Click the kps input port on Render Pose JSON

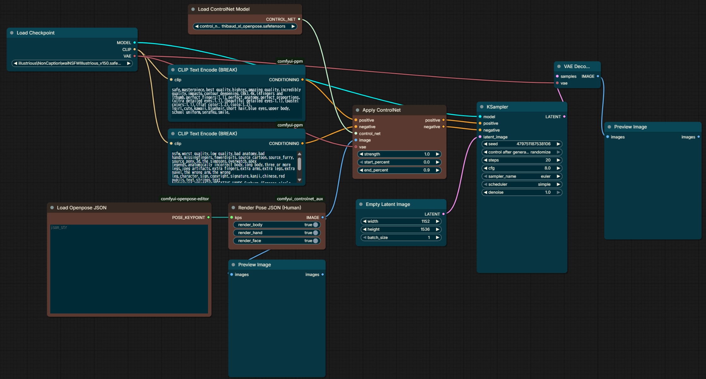tap(232, 218)
